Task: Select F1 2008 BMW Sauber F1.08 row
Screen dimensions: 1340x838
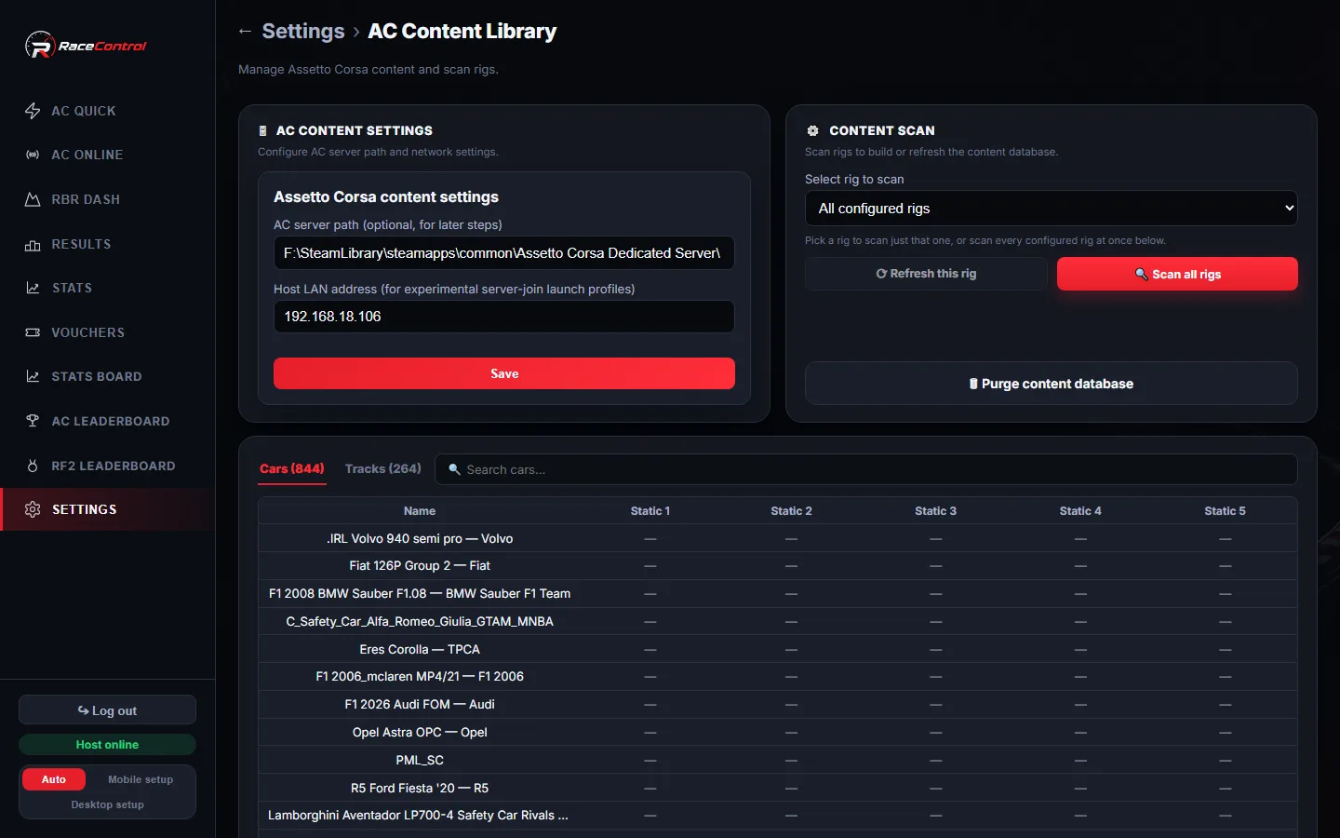Action: (x=777, y=594)
